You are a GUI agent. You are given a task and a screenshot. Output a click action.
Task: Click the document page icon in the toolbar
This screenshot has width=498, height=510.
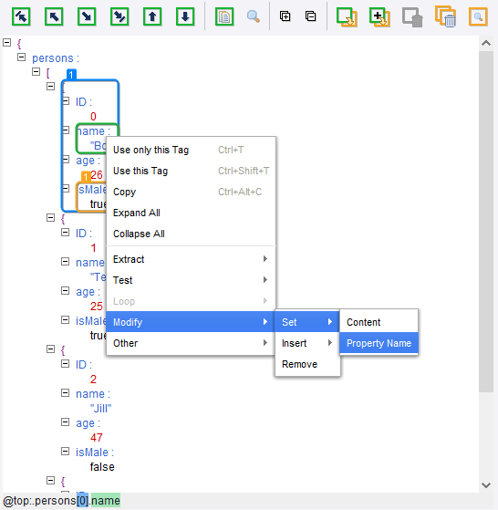224,16
